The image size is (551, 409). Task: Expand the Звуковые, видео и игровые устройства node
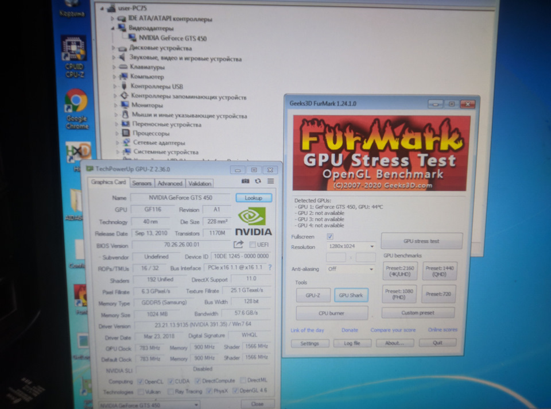coord(114,57)
